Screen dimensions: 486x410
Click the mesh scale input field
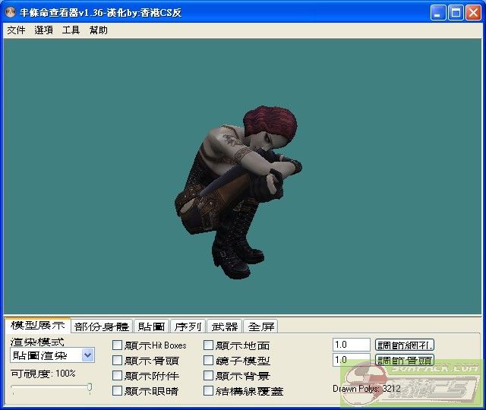click(x=351, y=345)
